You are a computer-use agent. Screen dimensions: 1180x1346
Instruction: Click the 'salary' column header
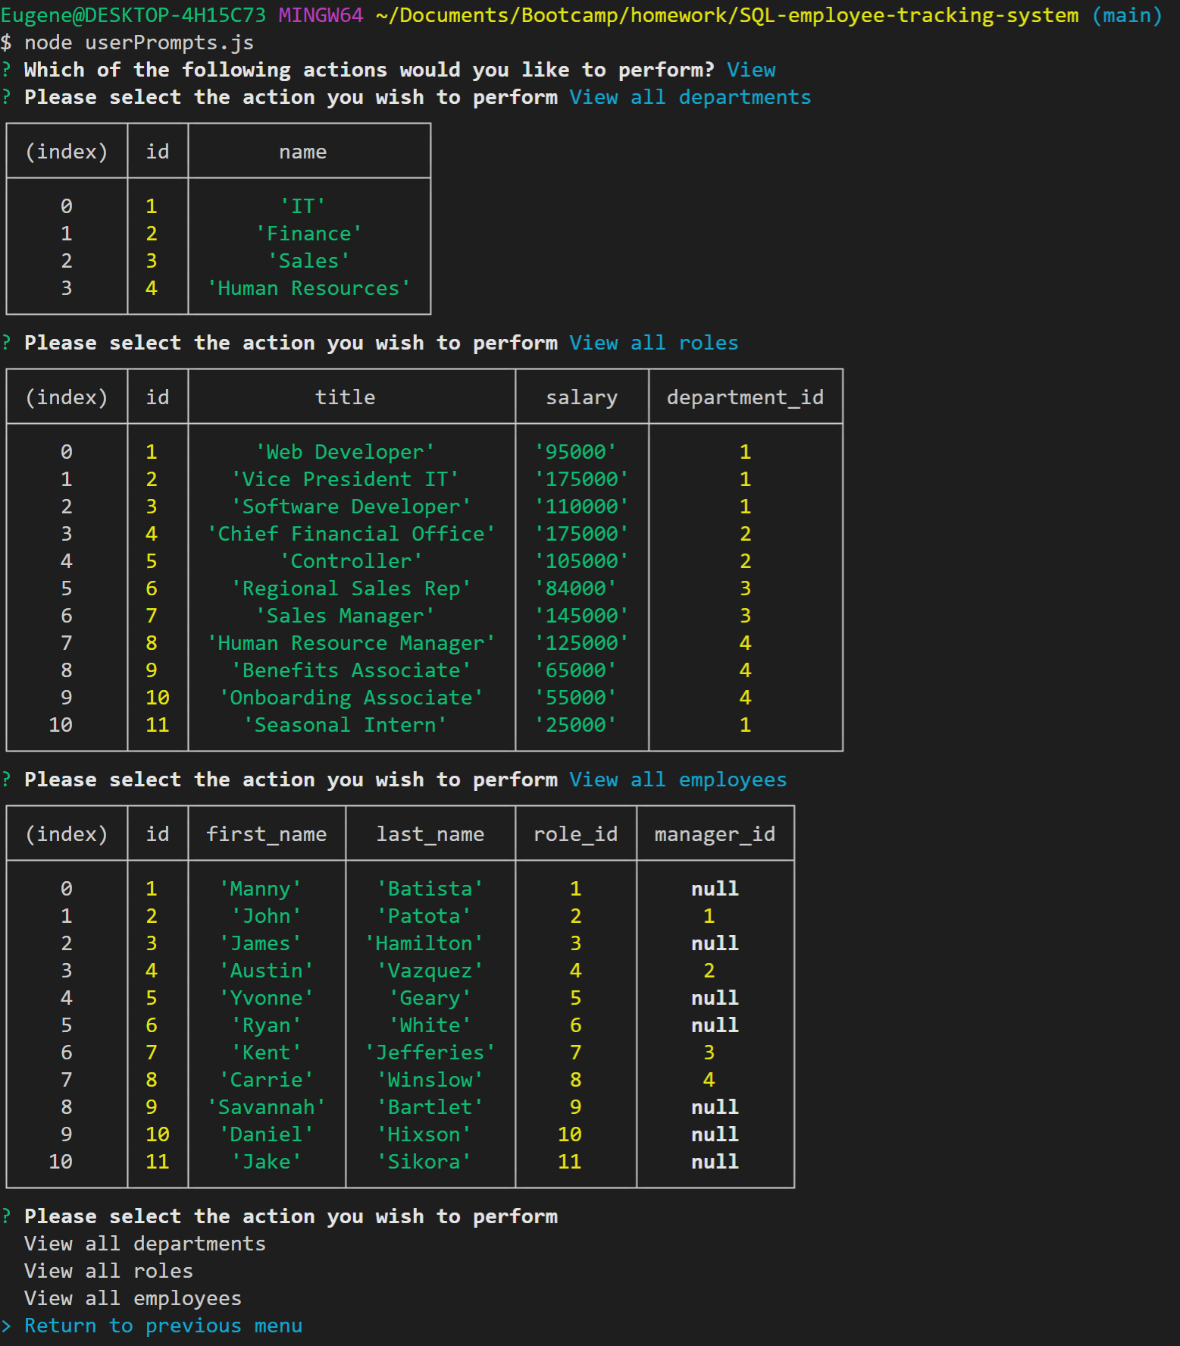pos(581,397)
